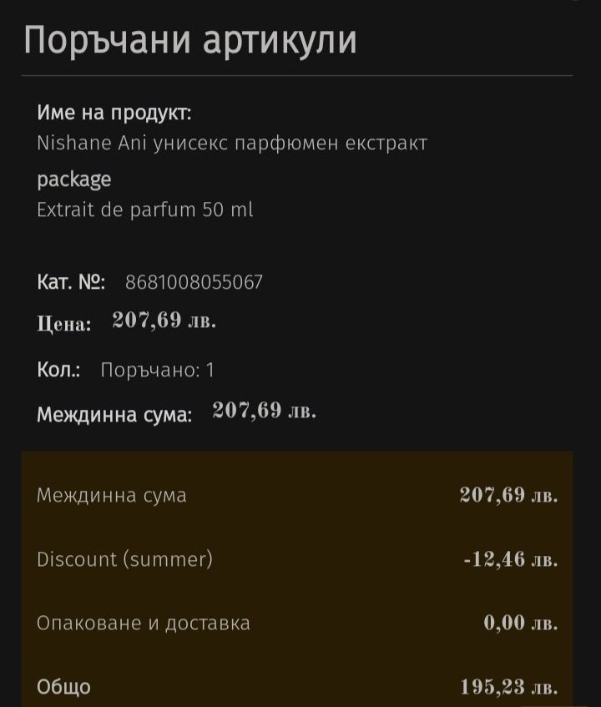
Task: Click "Опаковане и доставка" label
Action: pos(143,623)
